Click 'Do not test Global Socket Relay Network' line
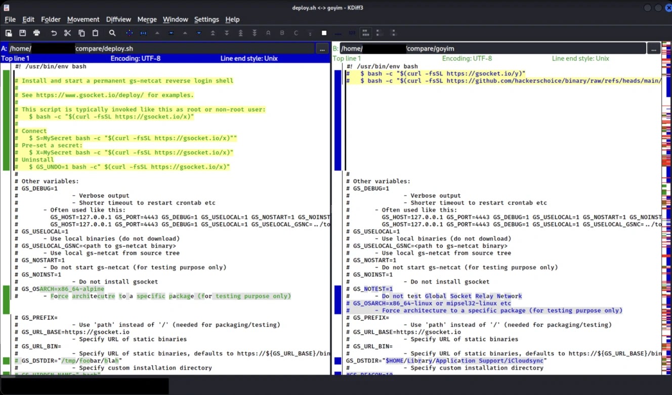672x395 pixels. (434, 296)
